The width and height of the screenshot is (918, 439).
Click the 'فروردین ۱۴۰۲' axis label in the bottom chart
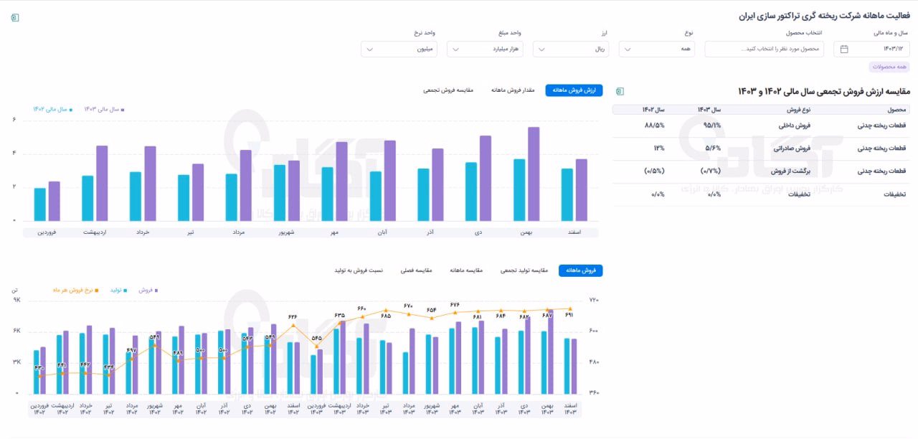[39, 409]
